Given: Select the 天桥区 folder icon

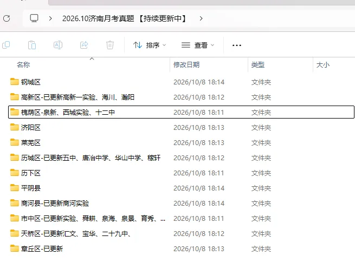Looking at the screenshot, I should (x=15, y=233).
